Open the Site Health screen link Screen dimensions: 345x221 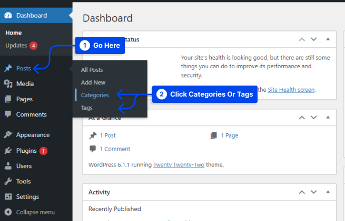pyautogui.click(x=291, y=90)
